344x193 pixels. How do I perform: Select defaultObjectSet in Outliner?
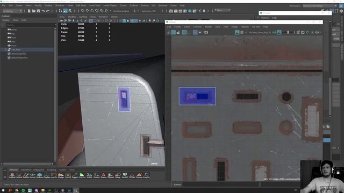pyautogui.click(x=19, y=58)
